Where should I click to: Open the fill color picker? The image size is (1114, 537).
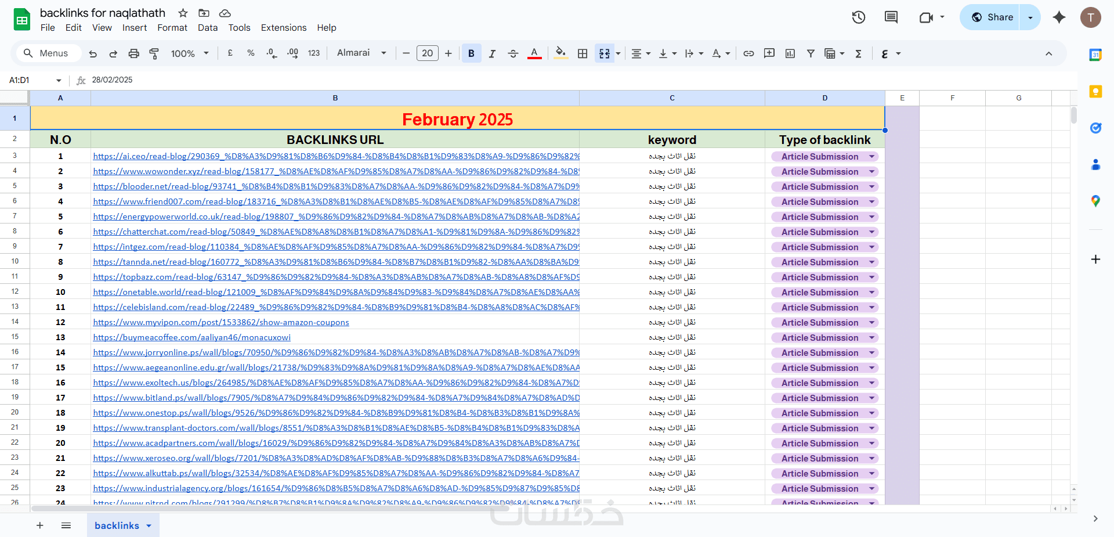pyautogui.click(x=560, y=53)
